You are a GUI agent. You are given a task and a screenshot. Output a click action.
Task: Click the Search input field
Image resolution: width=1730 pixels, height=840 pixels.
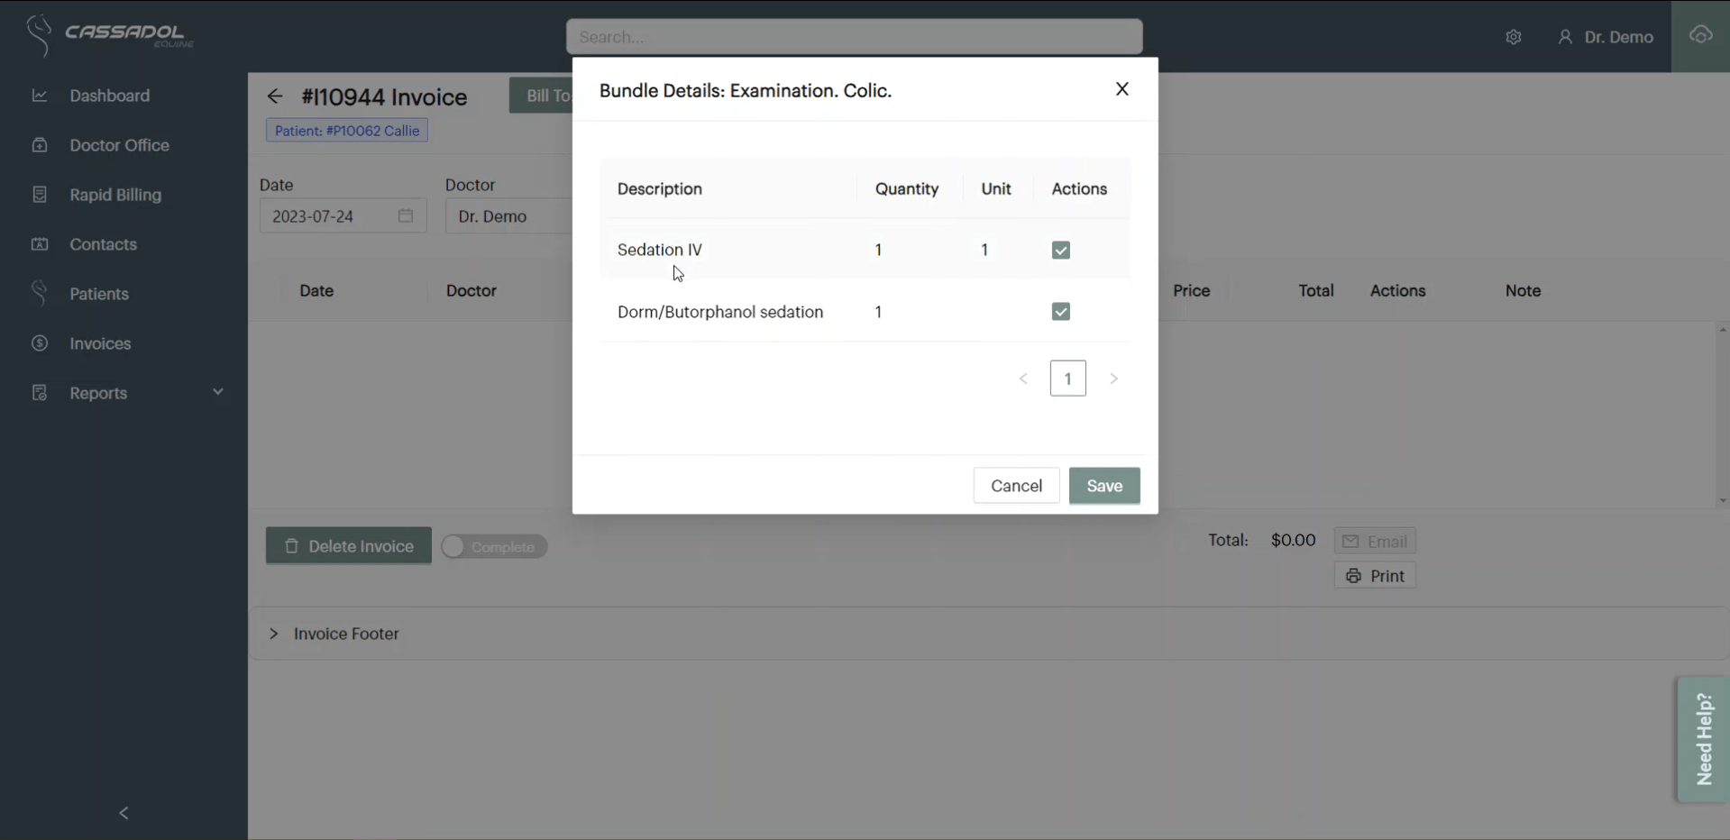(854, 37)
